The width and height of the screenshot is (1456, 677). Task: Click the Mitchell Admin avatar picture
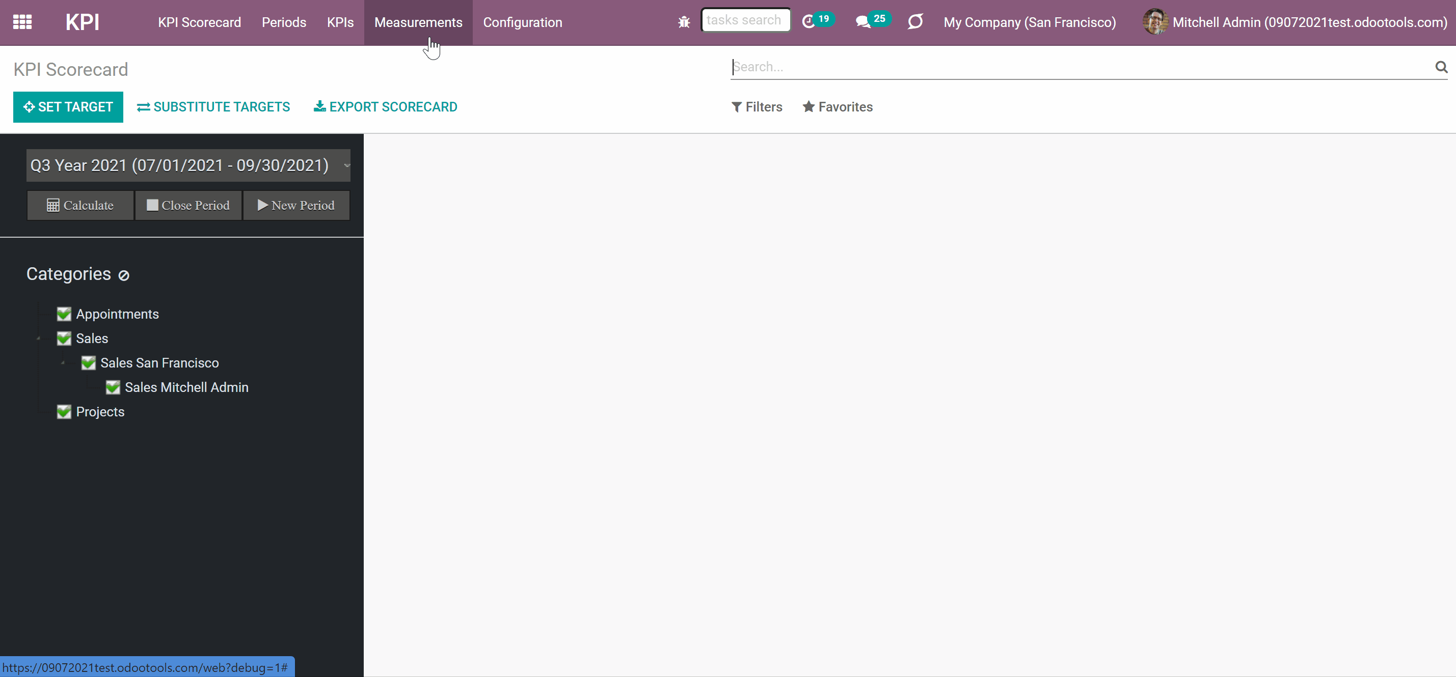click(1155, 21)
